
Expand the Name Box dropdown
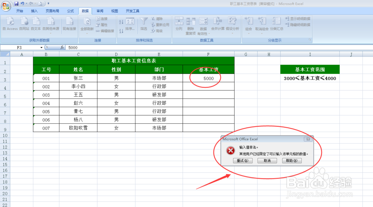pos(41,48)
